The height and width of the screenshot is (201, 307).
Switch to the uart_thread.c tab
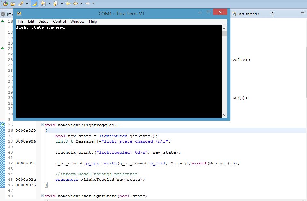click(x=246, y=14)
